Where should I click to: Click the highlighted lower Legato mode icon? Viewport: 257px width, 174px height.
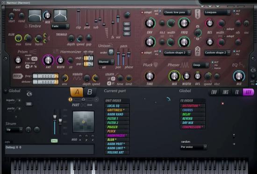tap(109, 83)
